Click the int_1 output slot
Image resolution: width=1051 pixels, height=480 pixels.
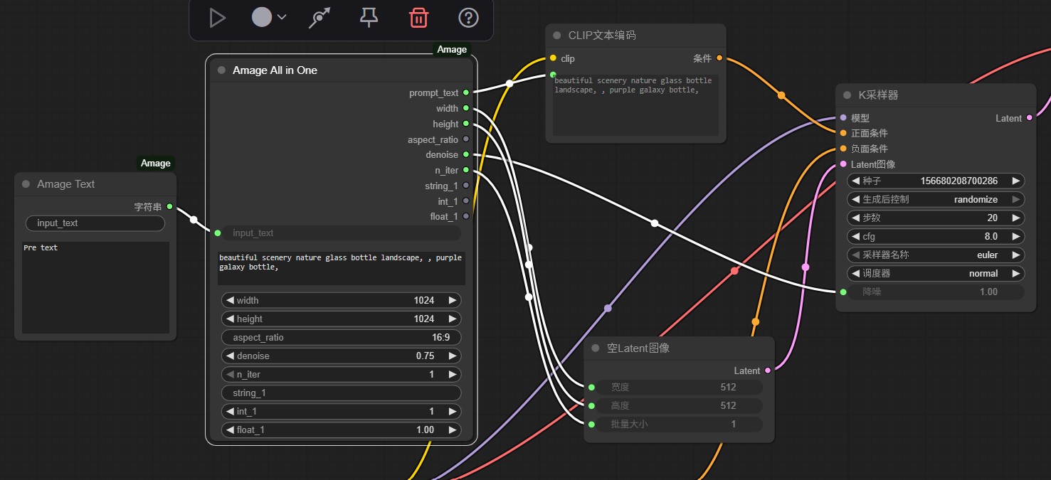pyautogui.click(x=466, y=201)
